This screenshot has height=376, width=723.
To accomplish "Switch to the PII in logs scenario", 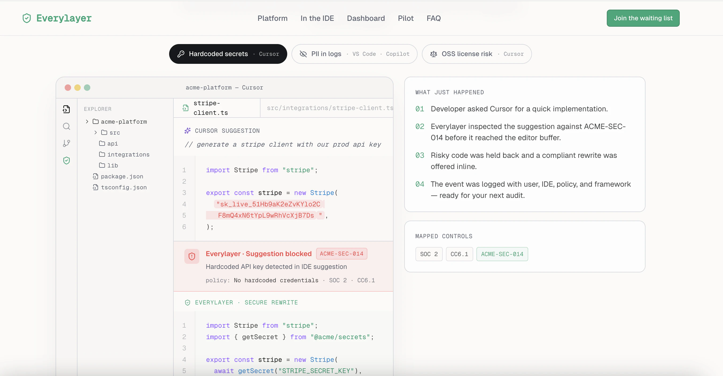I will pos(354,54).
